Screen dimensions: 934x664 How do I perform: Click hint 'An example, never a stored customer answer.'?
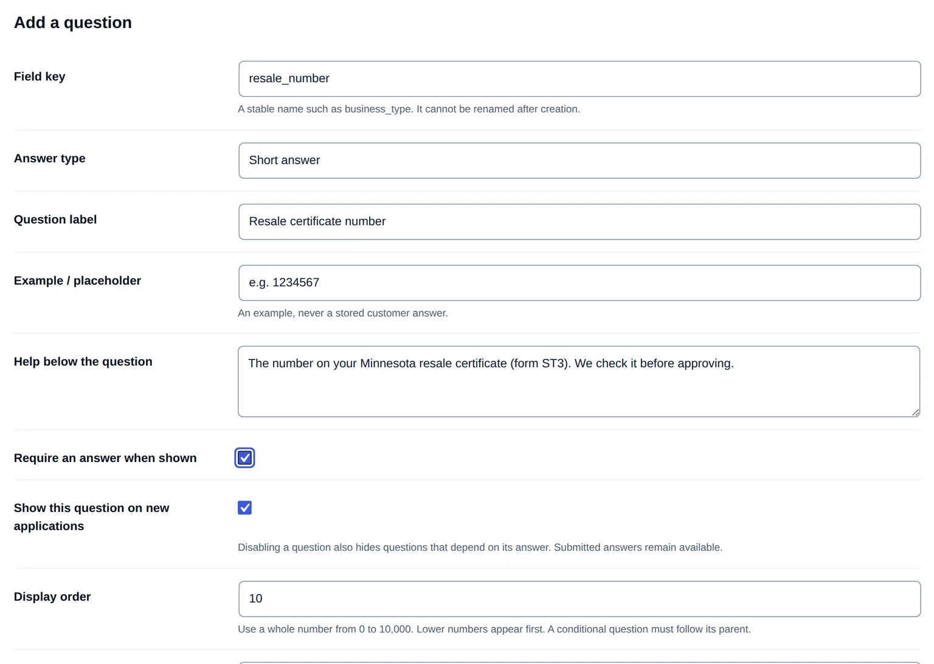tap(343, 313)
